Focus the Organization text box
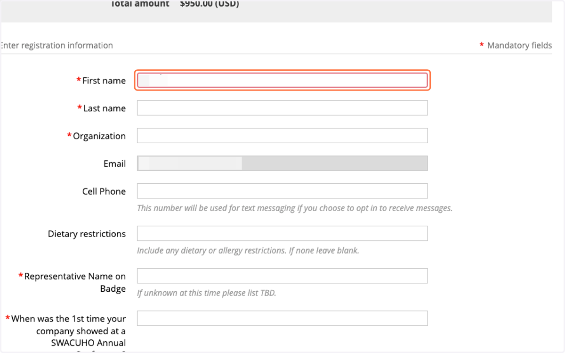Screen dimensions: 565x353 (x=282, y=136)
